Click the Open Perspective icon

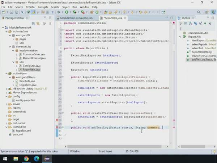[x=207, y=12]
